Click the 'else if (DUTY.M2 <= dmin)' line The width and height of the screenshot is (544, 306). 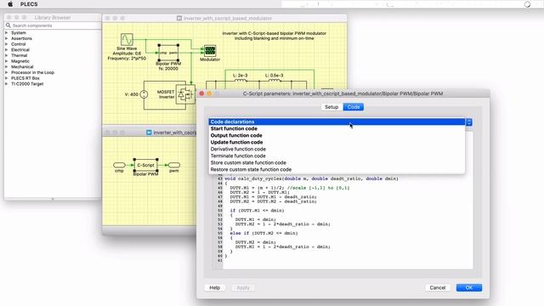point(263,233)
